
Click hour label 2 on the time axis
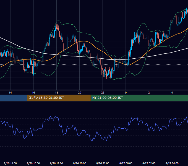[149, 93]
